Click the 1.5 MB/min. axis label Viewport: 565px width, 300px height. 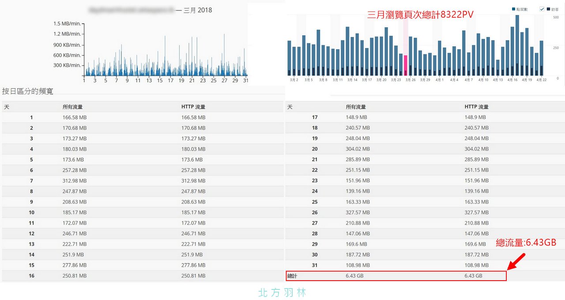(x=67, y=24)
